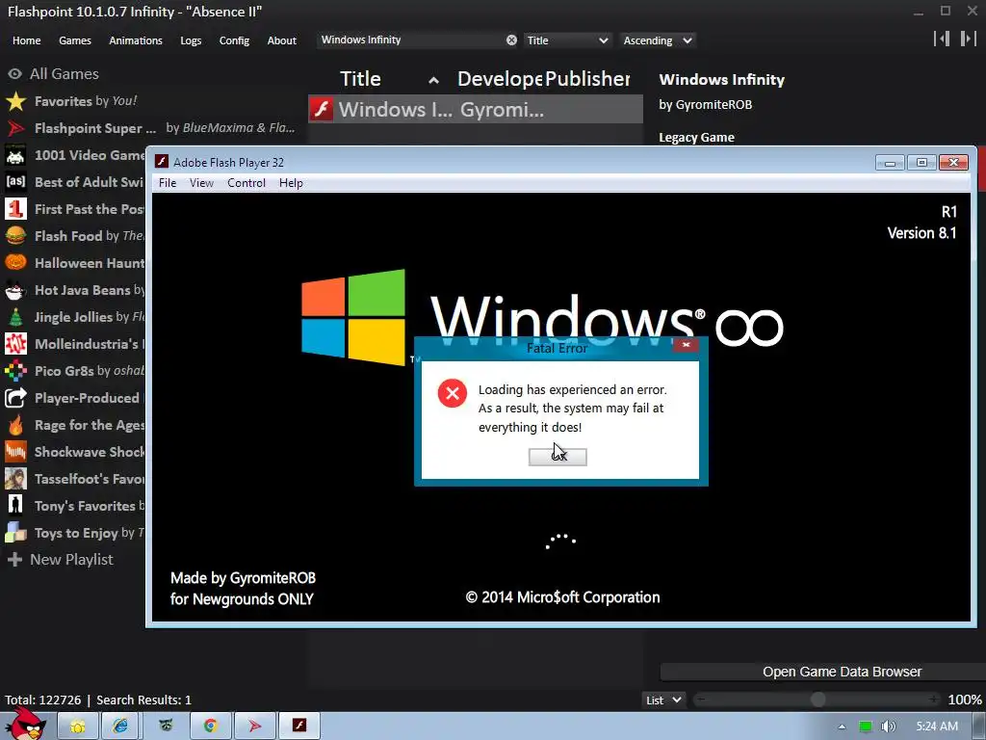
Task: Select the 1001 Video Games playlist icon
Action: pos(15,155)
